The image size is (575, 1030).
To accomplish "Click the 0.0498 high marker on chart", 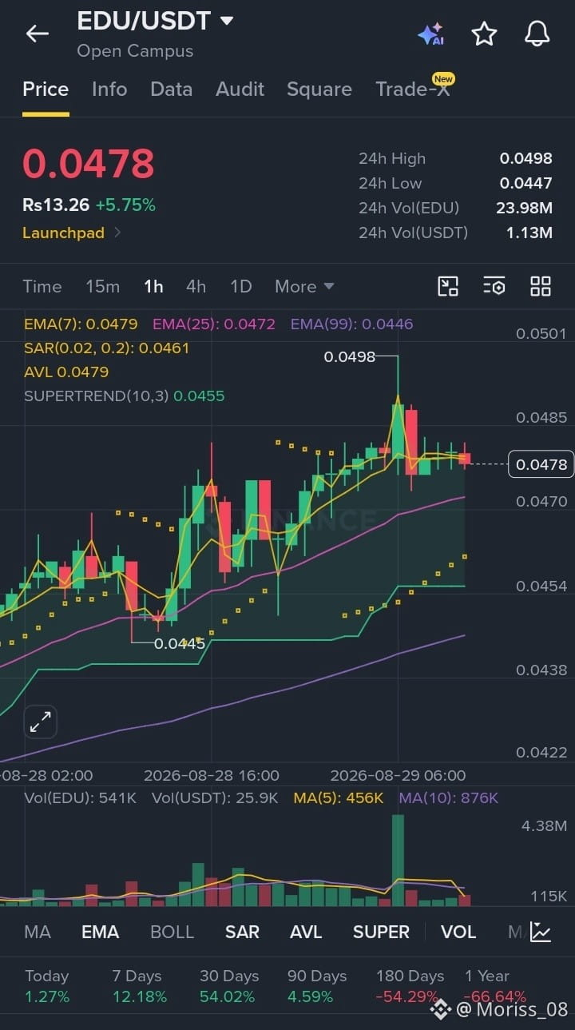I will 349,356.
